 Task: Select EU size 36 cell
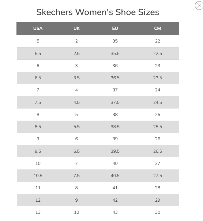point(115,66)
